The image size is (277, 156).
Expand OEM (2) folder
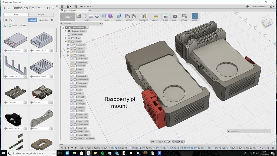[68, 48]
